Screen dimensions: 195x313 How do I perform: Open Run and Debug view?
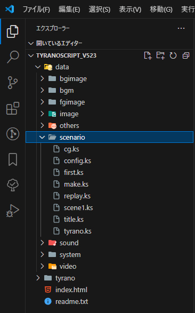click(x=13, y=211)
